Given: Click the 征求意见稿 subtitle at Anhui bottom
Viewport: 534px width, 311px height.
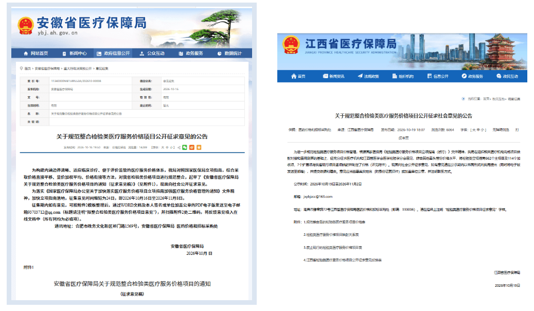Looking at the screenshot, I should (x=132, y=294).
